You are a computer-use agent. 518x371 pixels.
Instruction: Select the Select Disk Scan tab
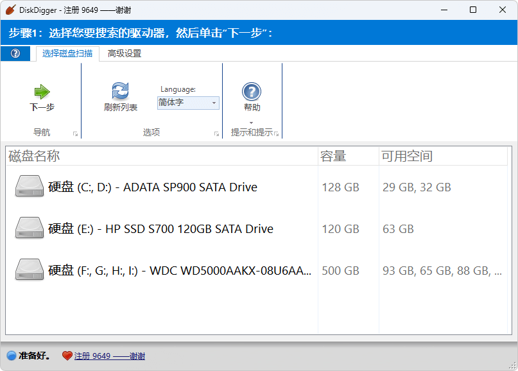click(x=67, y=54)
